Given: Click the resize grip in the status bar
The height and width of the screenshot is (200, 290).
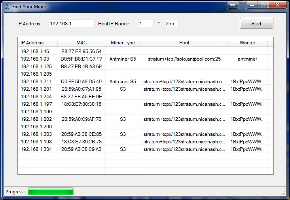Looking at the screenshot, I should click(283, 193).
